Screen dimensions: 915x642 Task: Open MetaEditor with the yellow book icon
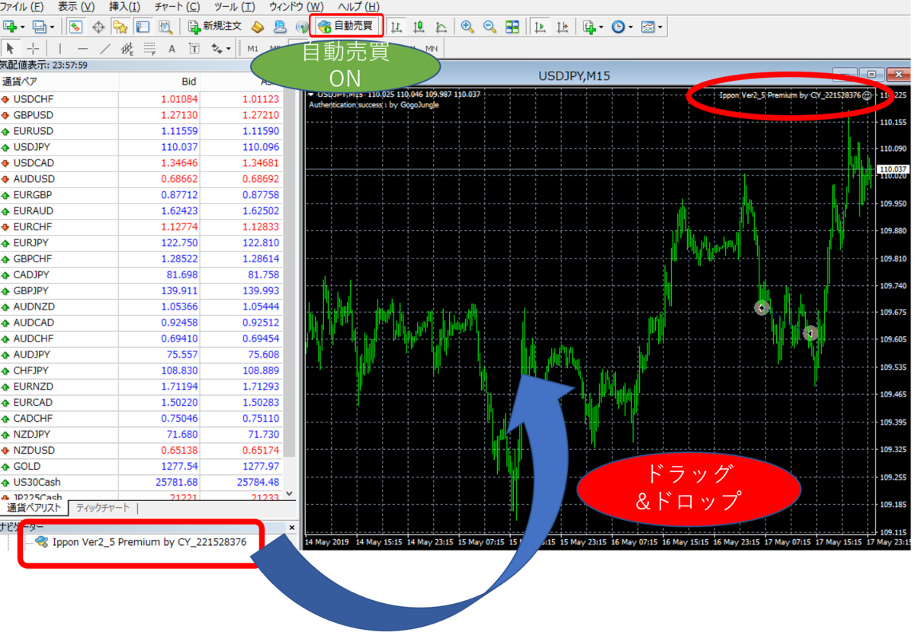coord(258,27)
